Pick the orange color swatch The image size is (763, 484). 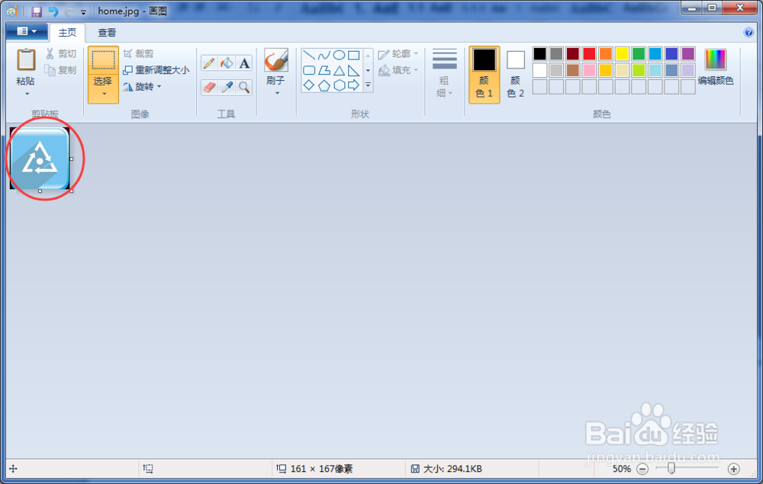pos(606,54)
